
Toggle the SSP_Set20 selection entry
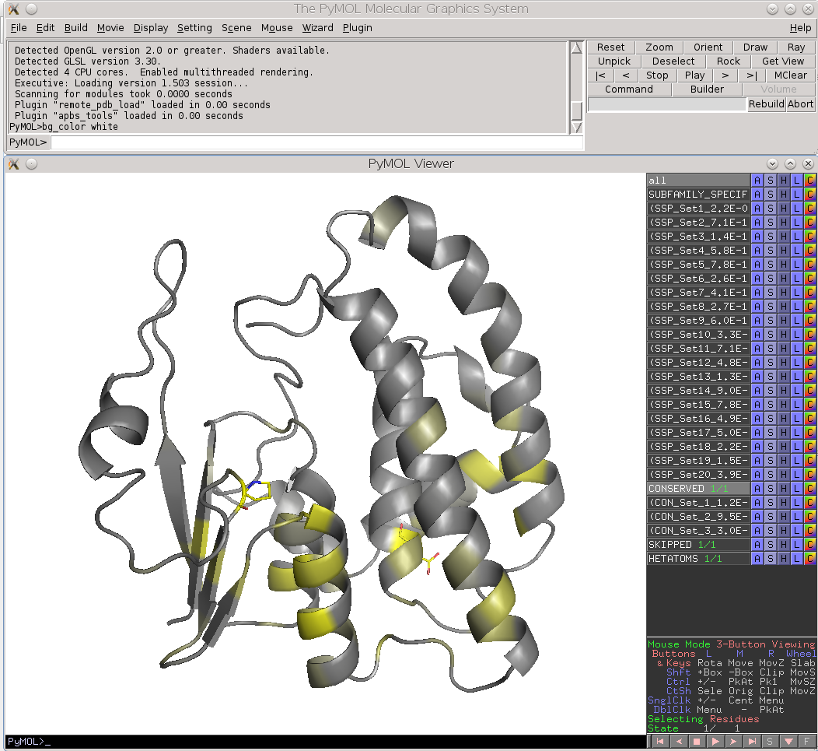698,474
